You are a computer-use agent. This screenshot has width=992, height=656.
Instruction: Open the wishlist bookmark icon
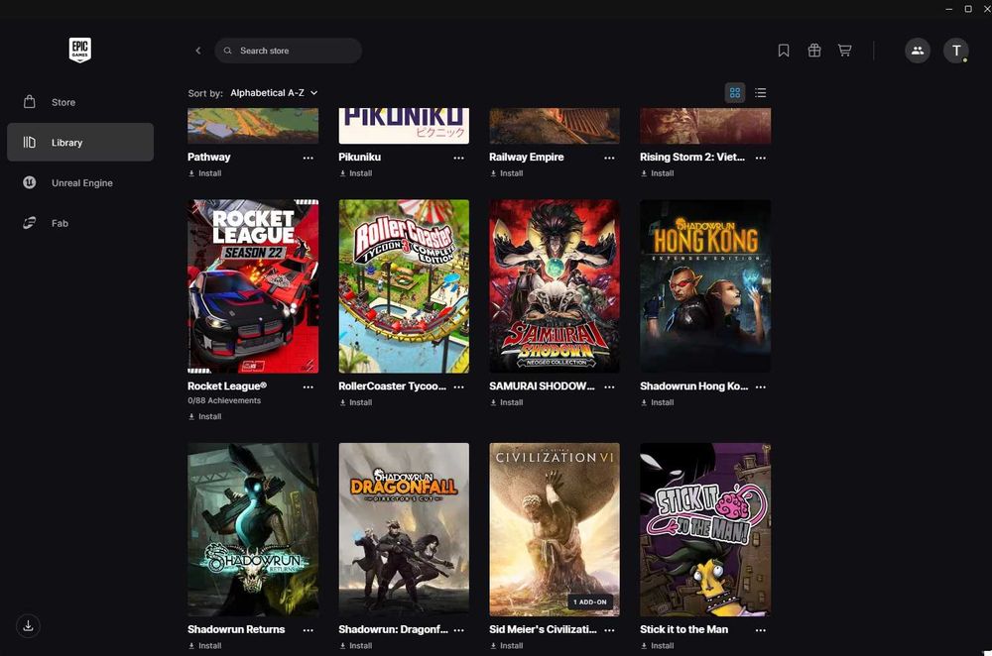click(784, 51)
